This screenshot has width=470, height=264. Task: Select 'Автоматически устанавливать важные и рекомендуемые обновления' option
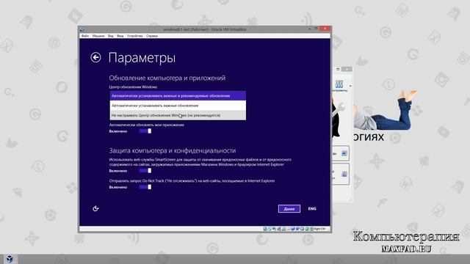tap(178, 96)
